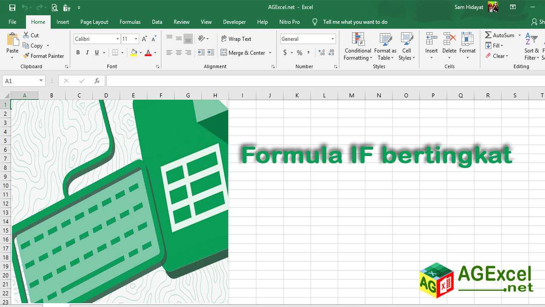Open Sort & Filter menu
The width and height of the screenshot is (545, 307).
pos(531,46)
